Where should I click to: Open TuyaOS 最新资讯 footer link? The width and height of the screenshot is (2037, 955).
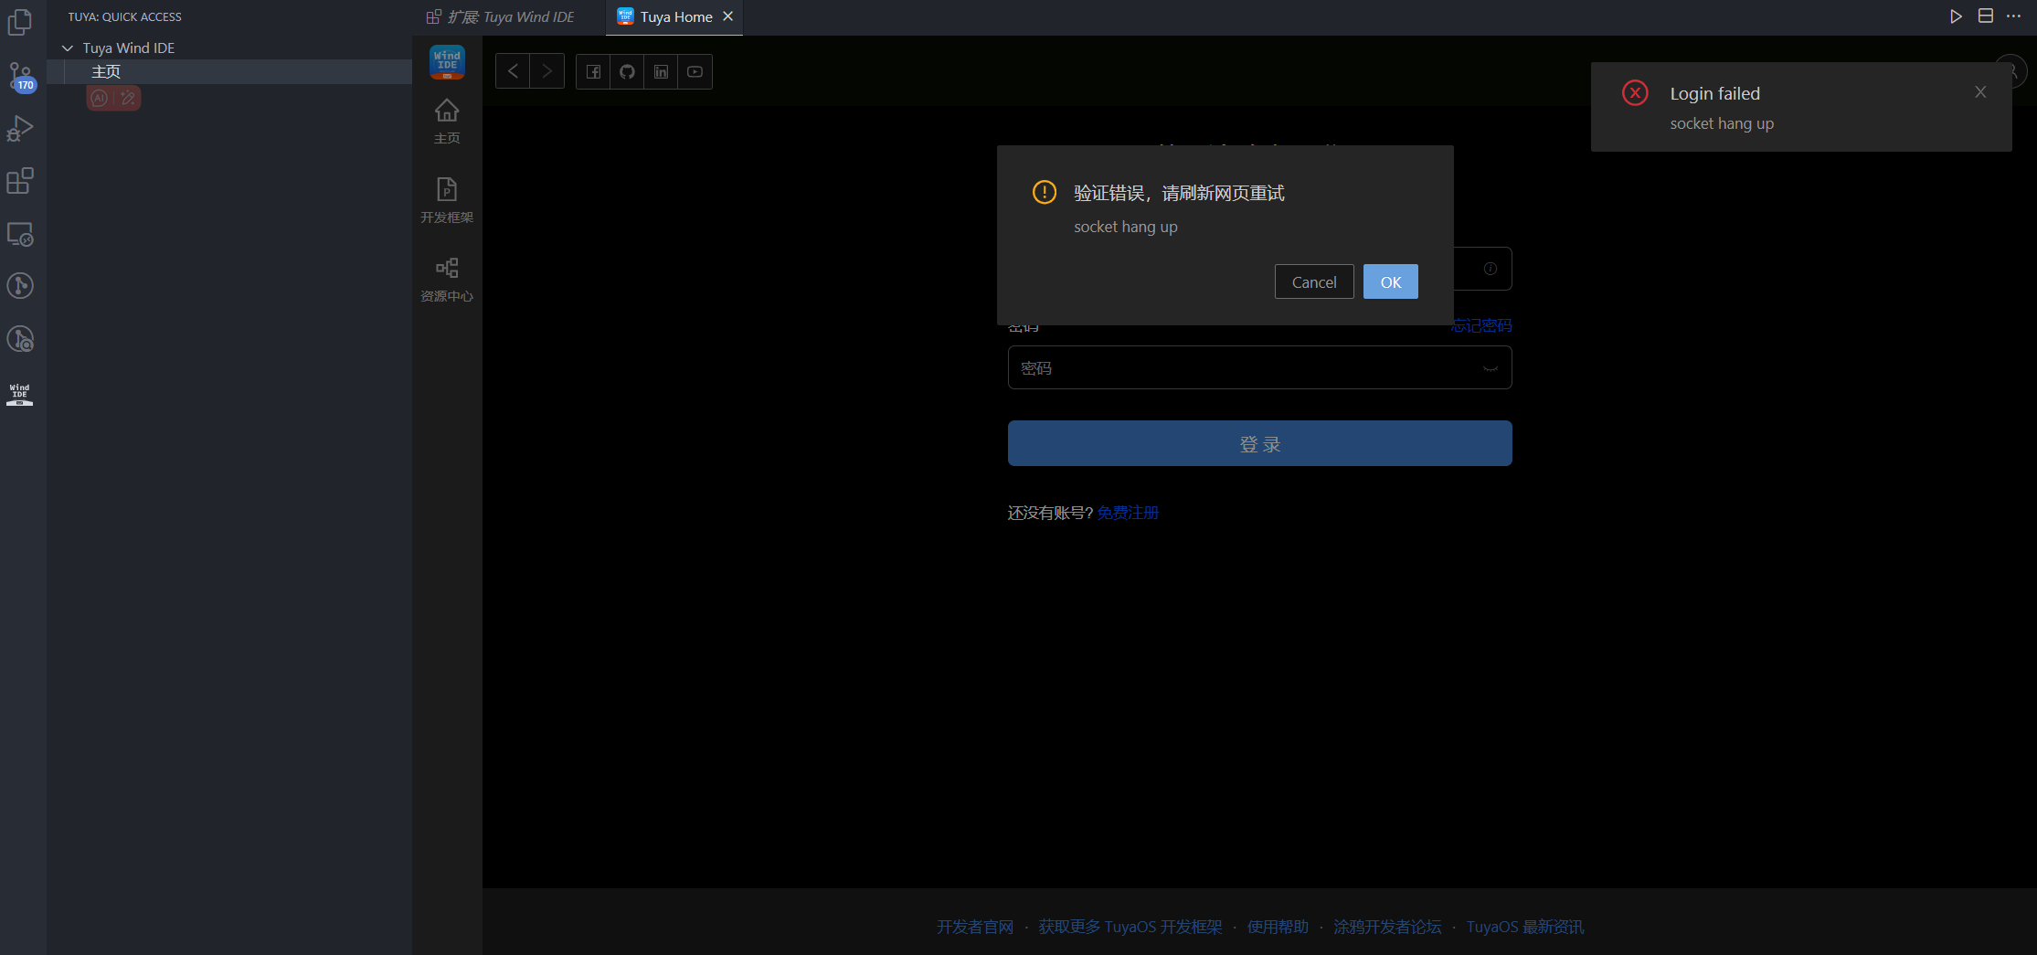click(1525, 927)
